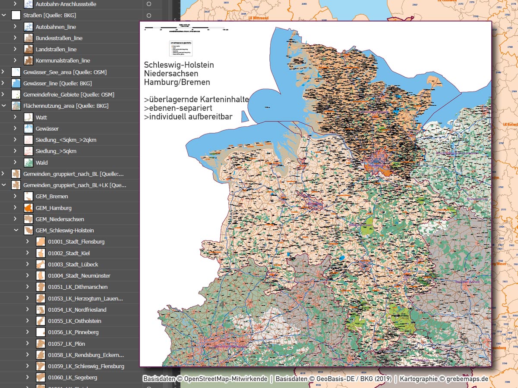
Task: Click the Autobahnen_line layer thumbnail
Action: (x=28, y=26)
